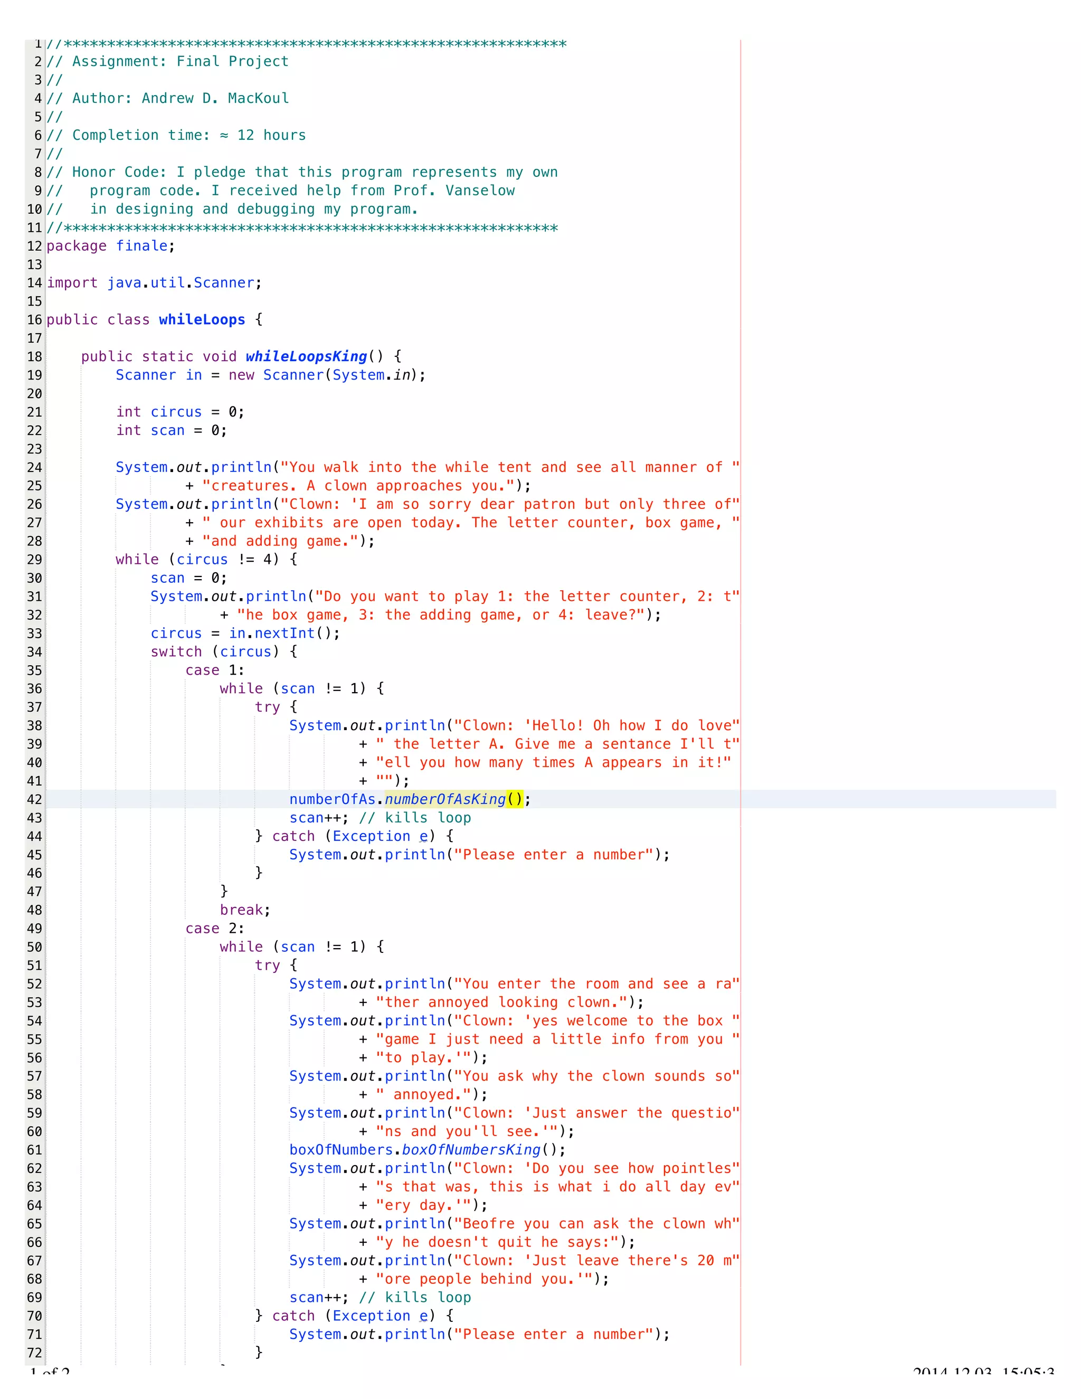Click the 'import java.util.Scanner;' line

[154, 283]
